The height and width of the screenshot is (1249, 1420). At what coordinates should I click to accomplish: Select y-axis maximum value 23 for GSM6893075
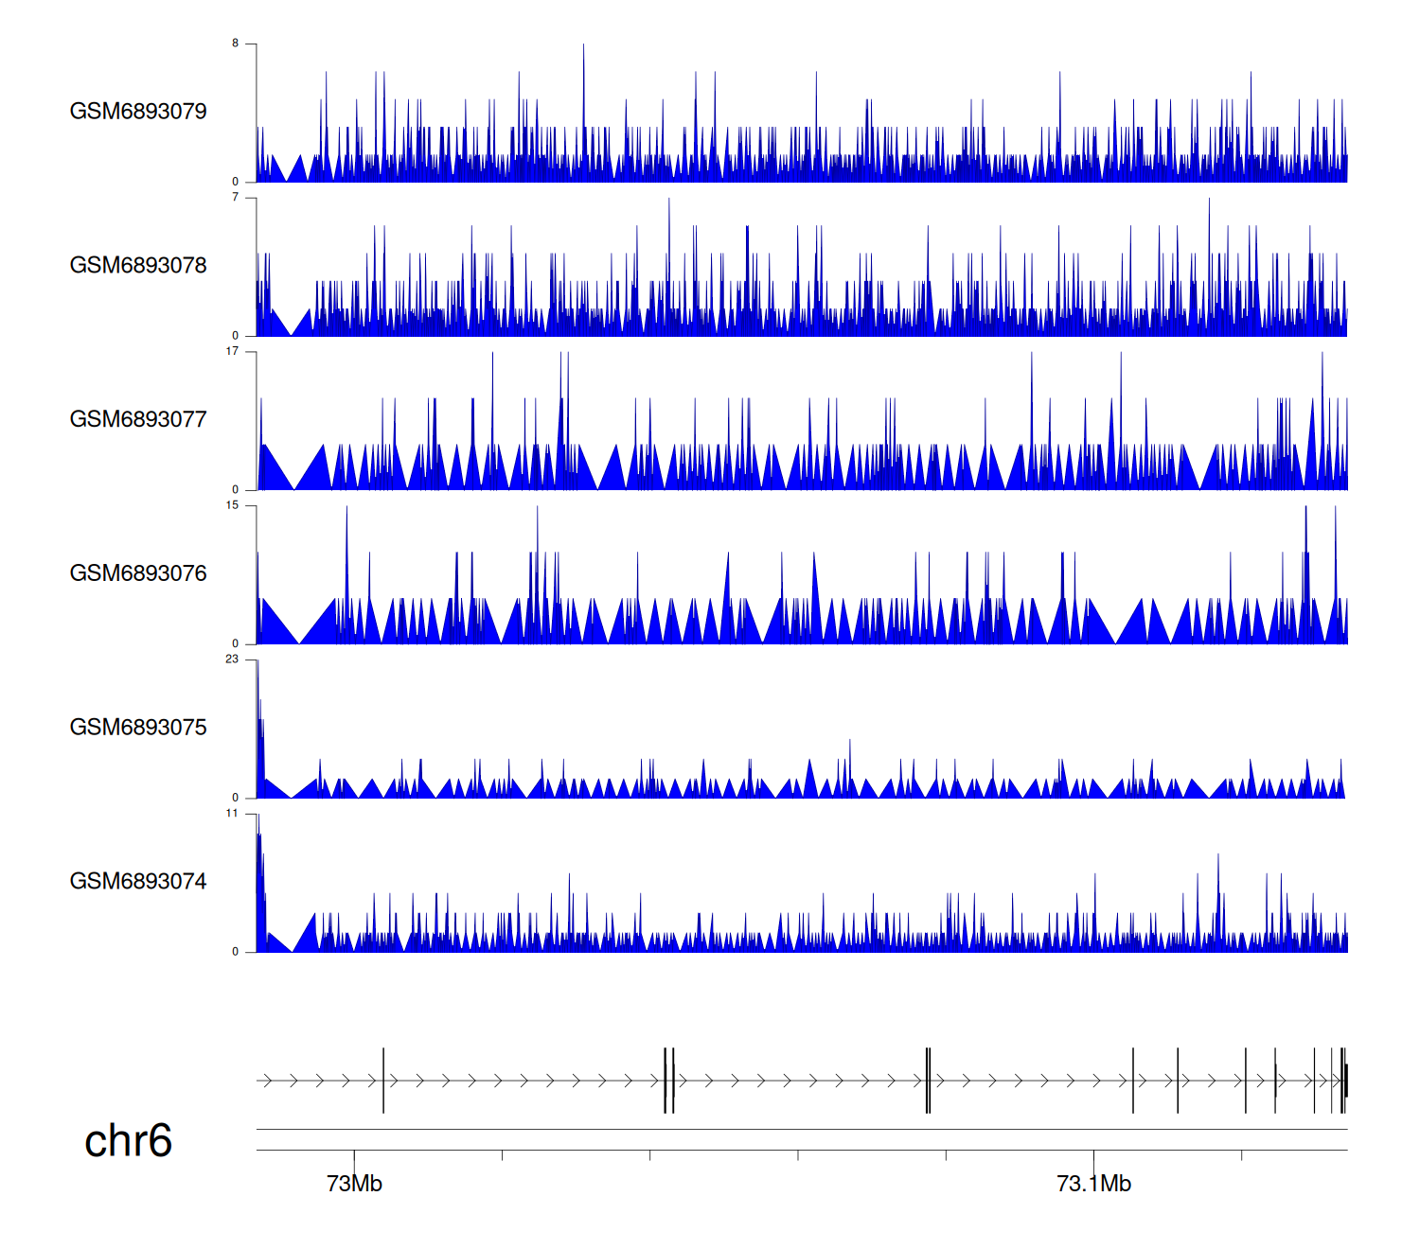pyautogui.click(x=233, y=660)
